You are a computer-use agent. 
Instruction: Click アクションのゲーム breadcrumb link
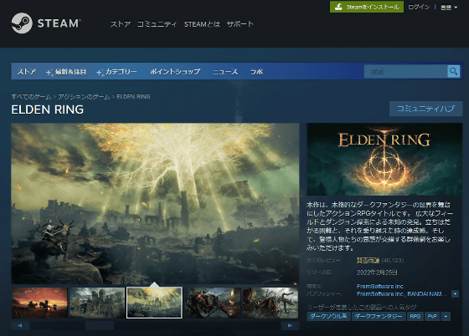[84, 97]
